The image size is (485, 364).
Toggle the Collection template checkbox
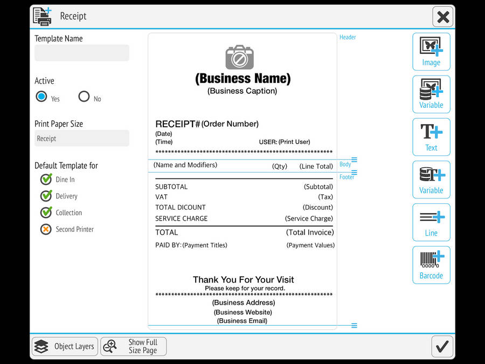[x=45, y=212]
